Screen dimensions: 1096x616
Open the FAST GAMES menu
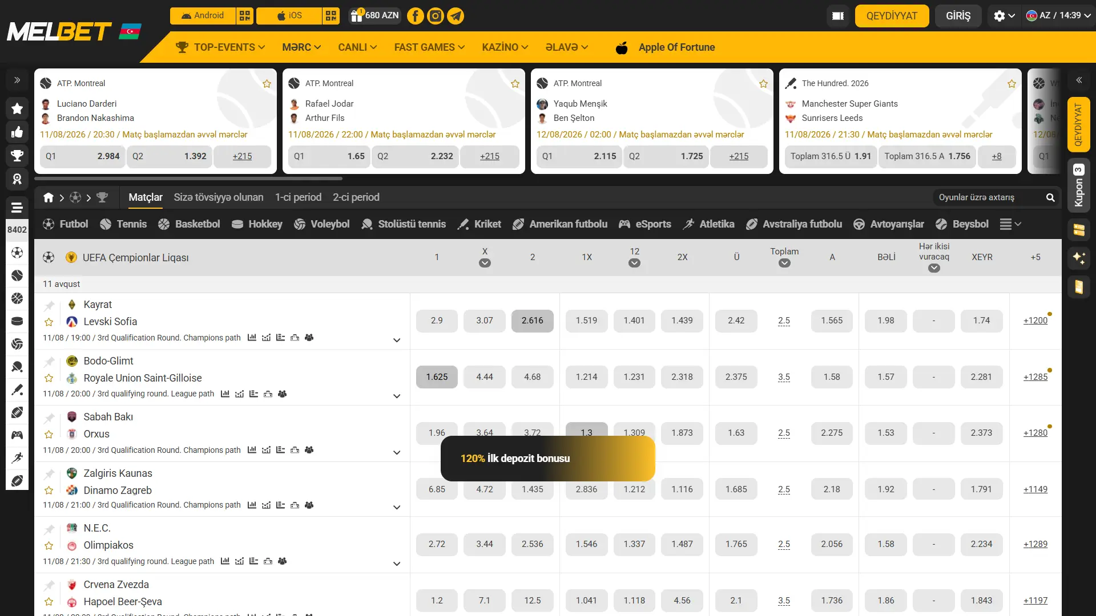tap(429, 47)
